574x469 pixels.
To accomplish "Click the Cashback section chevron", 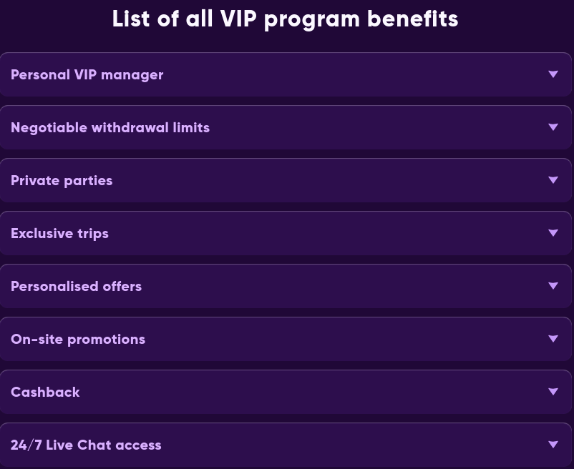I will coord(553,391).
